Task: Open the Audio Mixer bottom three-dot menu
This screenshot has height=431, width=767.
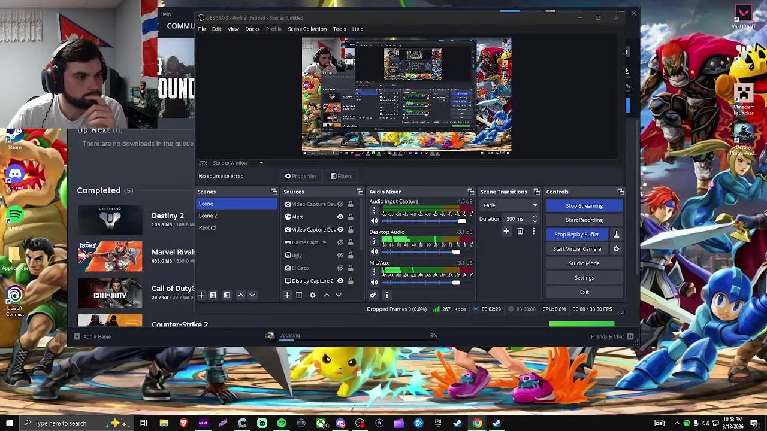Action: [386, 295]
